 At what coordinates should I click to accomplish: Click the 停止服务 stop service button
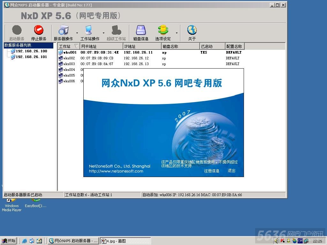(39, 33)
